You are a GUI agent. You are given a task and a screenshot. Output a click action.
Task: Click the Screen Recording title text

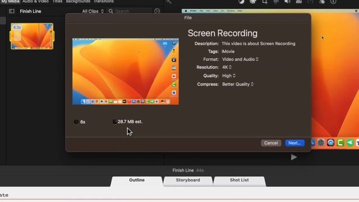tap(223, 33)
